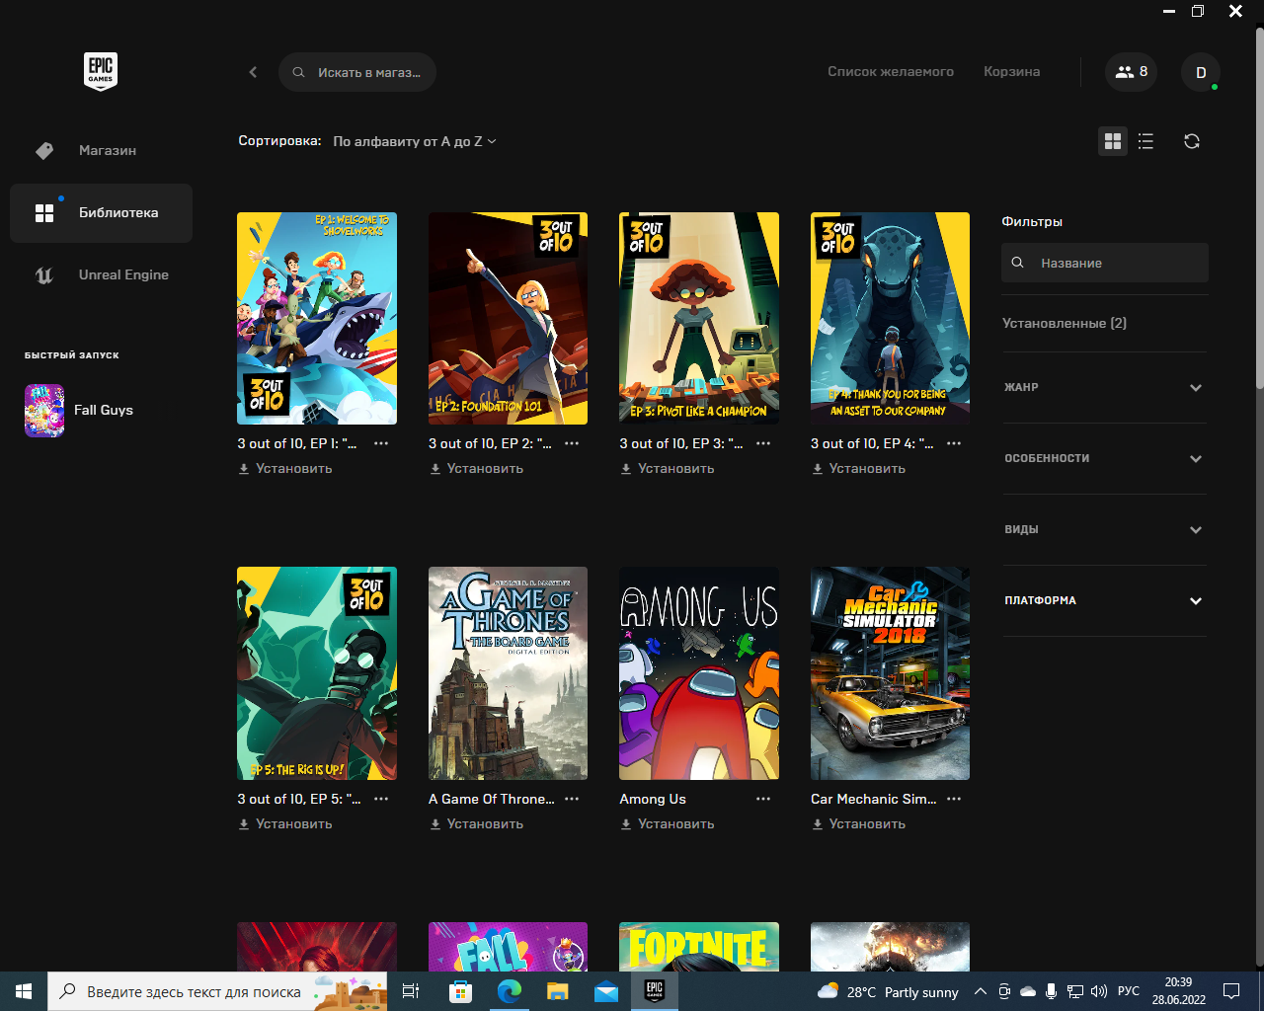Launch Fall Guys from quick launch
The image size is (1264, 1011).
click(x=79, y=411)
